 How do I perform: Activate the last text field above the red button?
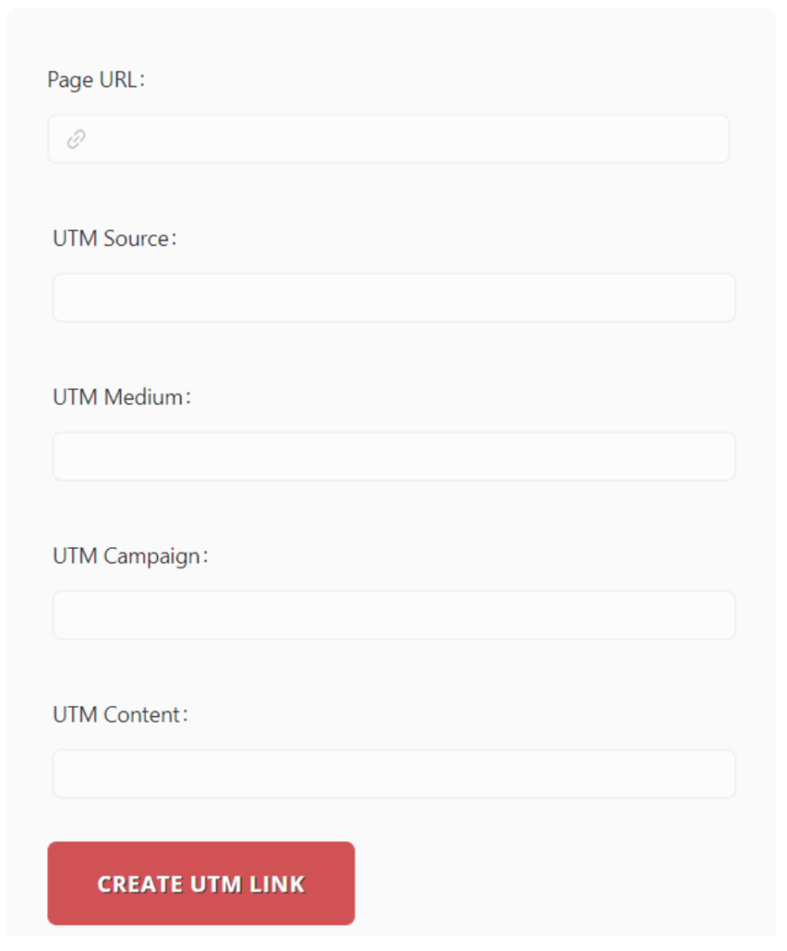tap(394, 774)
